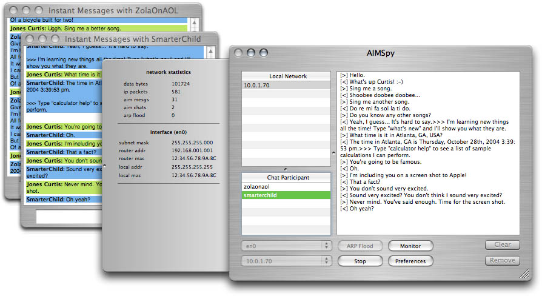The height and width of the screenshot is (296, 542).
Task: Zoom the AIMSpy window
Action: [264, 53]
